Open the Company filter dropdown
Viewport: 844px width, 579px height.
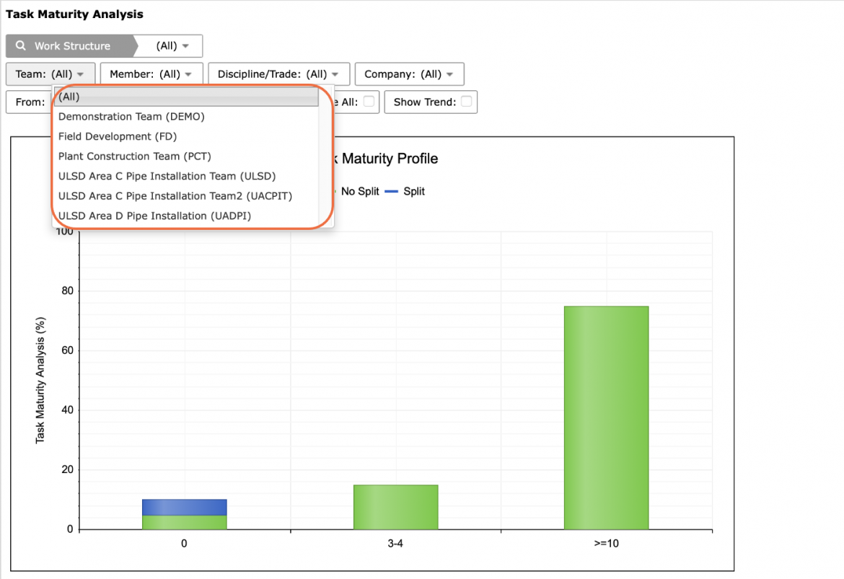409,74
